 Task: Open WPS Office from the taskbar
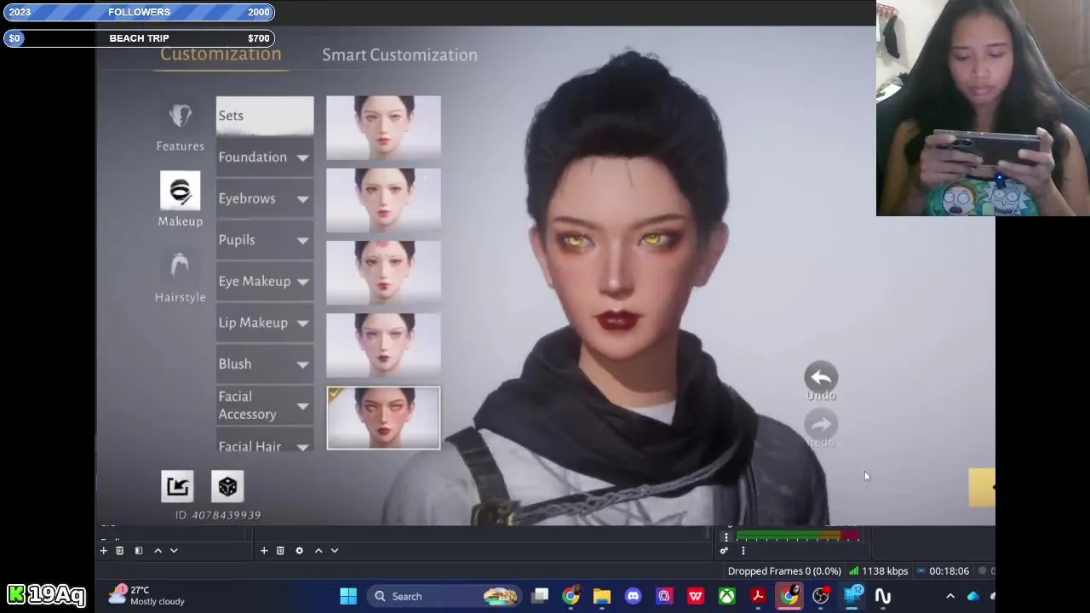(x=696, y=596)
